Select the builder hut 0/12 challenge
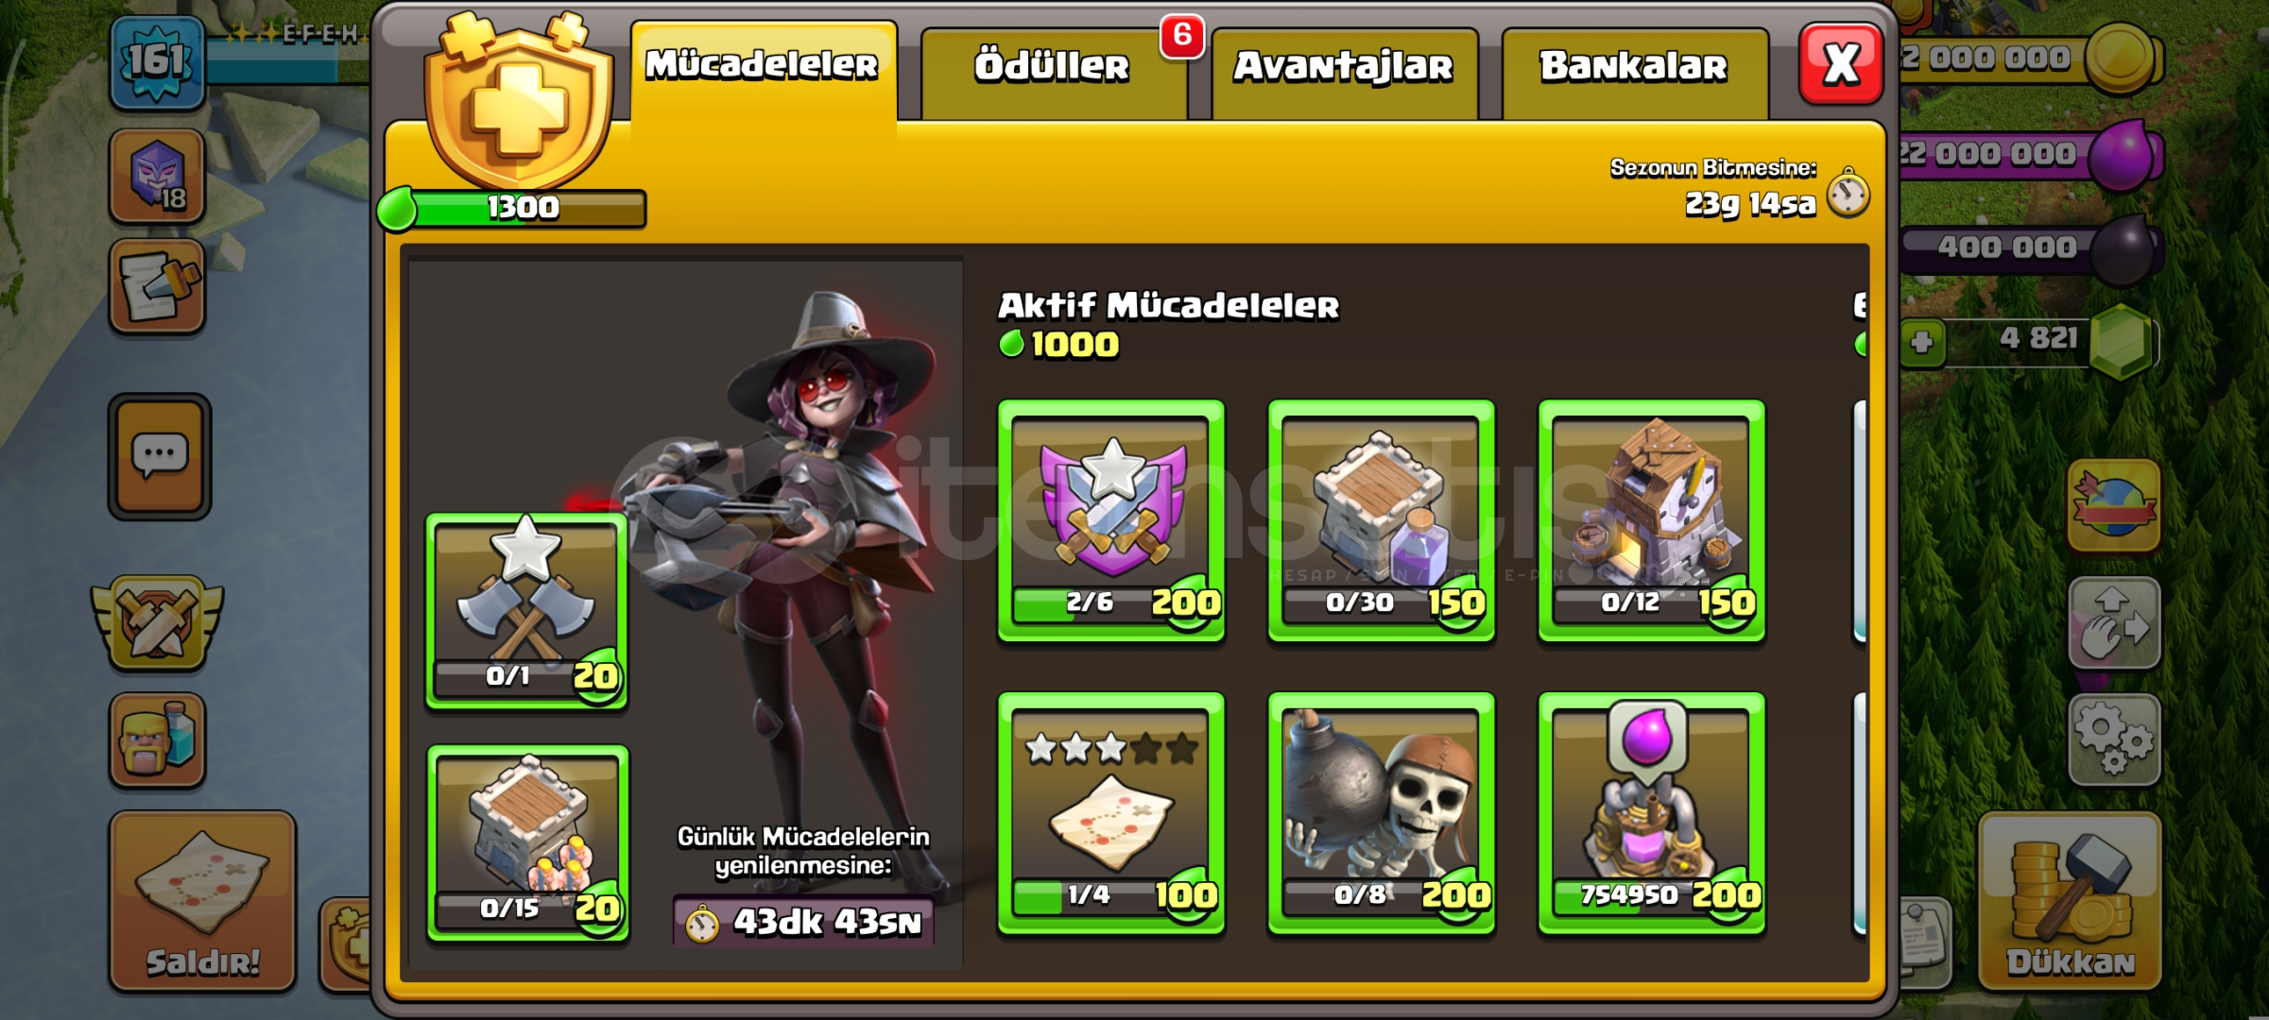Image resolution: width=2269 pixels, height=1020 pixels. click(1651, 520)
